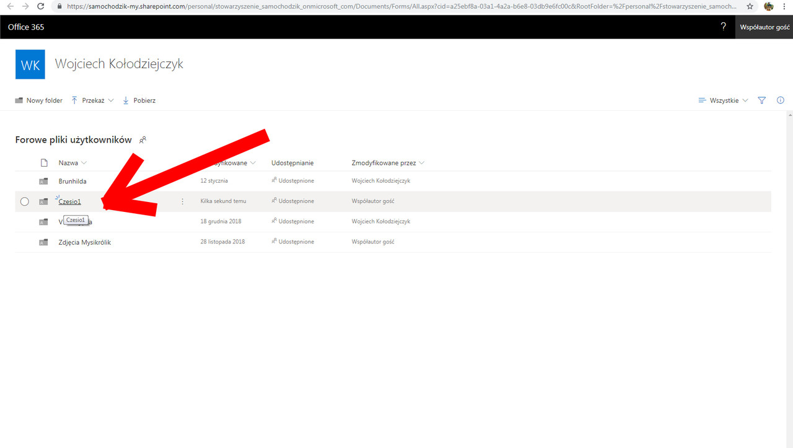Open the Zdjęcia Mysikrólik folder
Image resolution: width=793 pixels, height=448 pixels.
tap(84, 242)
